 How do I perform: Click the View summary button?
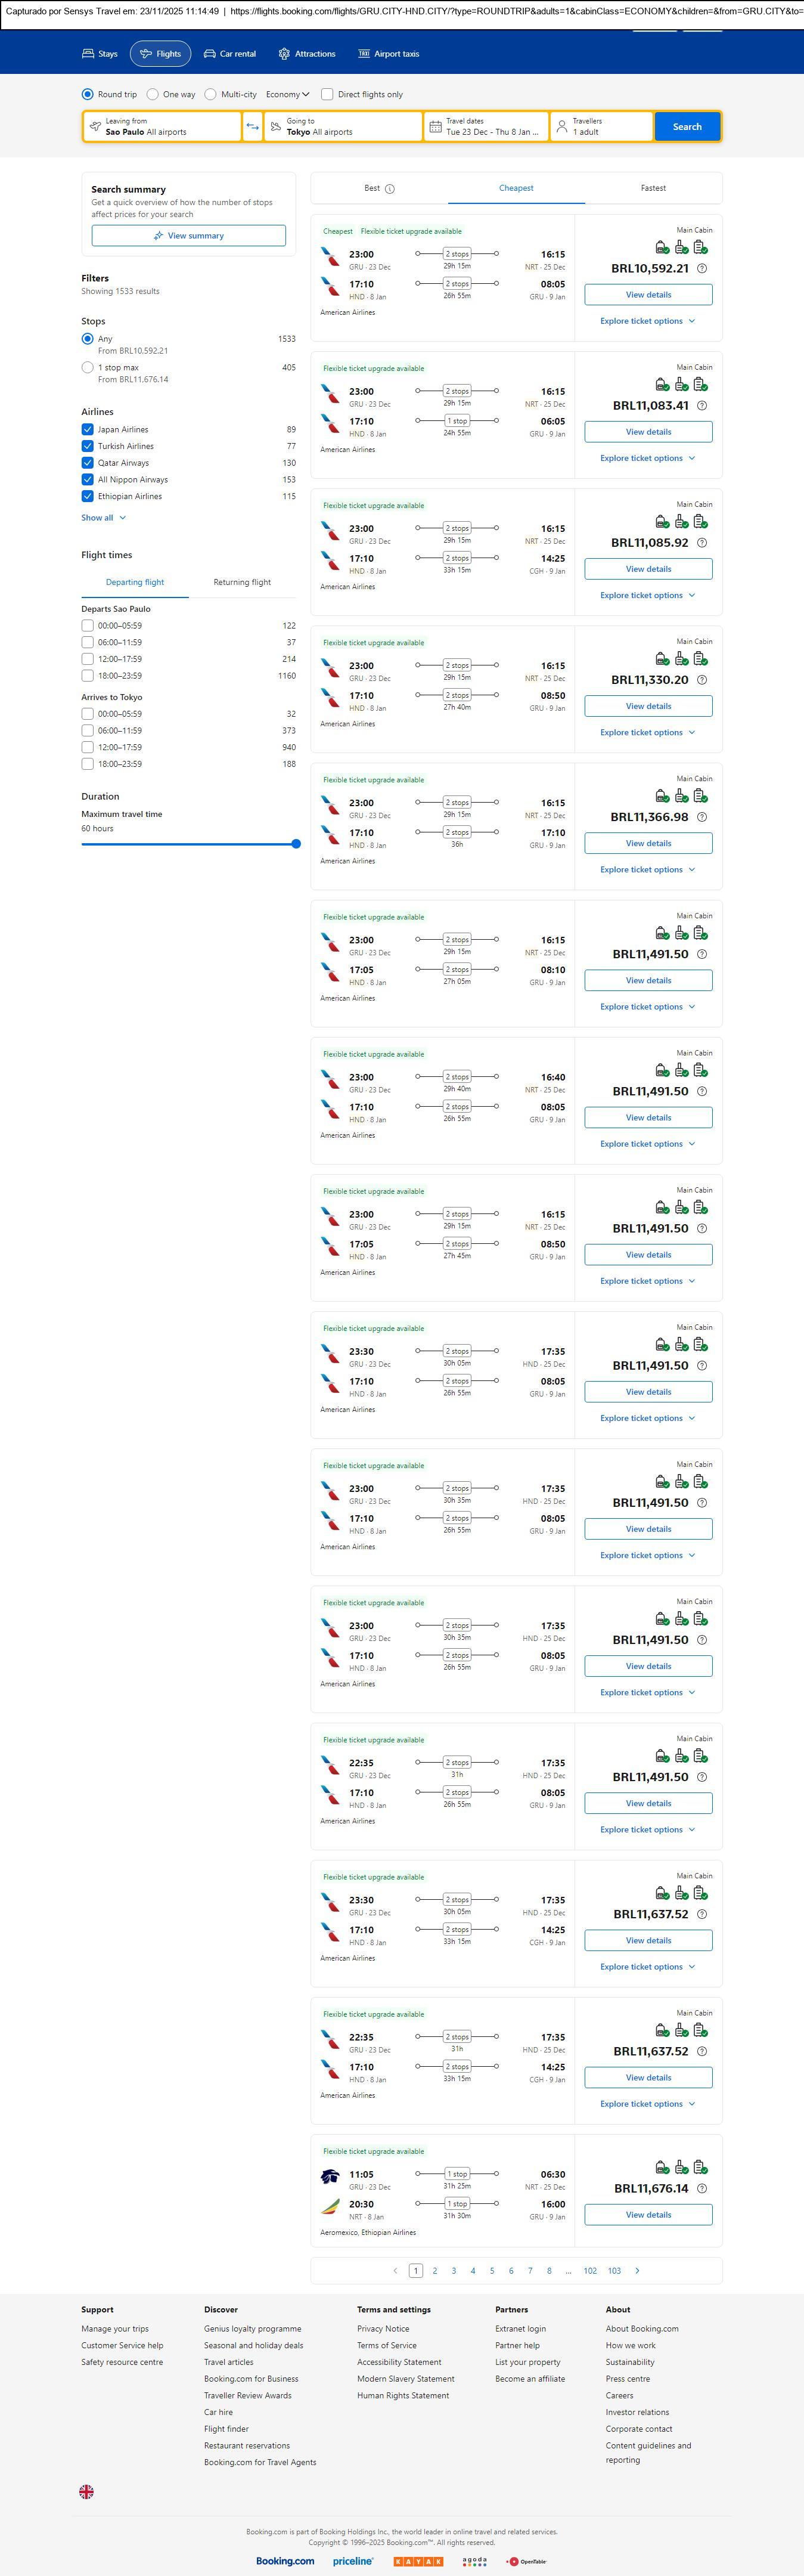click(188, 236)
